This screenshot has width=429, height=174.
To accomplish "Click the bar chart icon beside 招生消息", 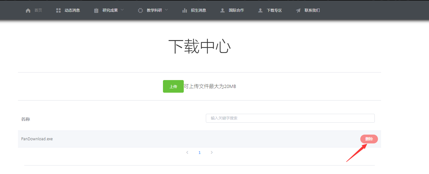I will click(185, 10).
